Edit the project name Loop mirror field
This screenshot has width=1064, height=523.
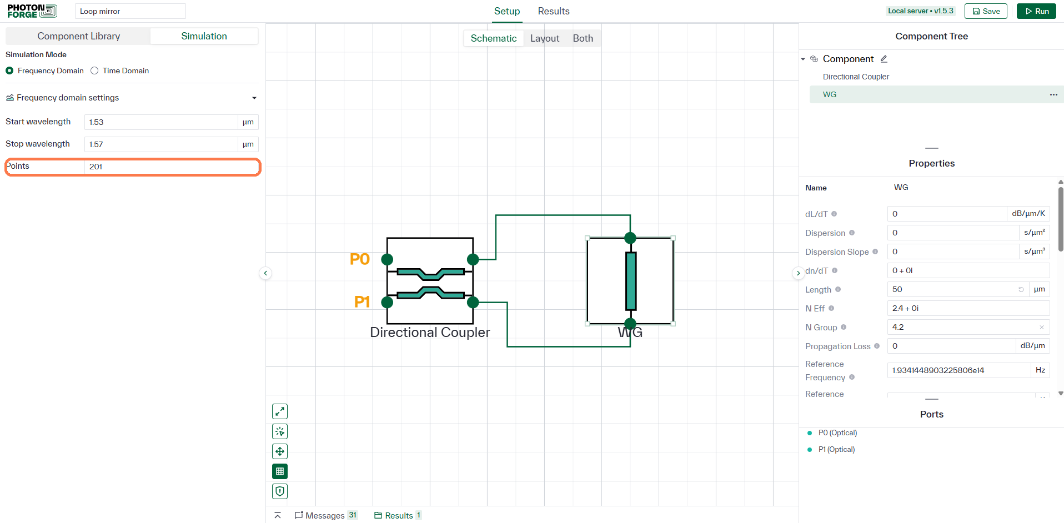point(131,11)
